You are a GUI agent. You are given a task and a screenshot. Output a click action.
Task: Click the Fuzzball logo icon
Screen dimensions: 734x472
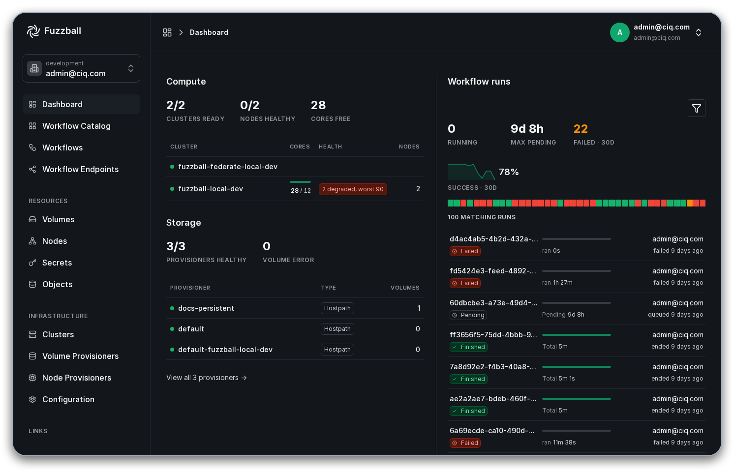click(x=33, y=31)
